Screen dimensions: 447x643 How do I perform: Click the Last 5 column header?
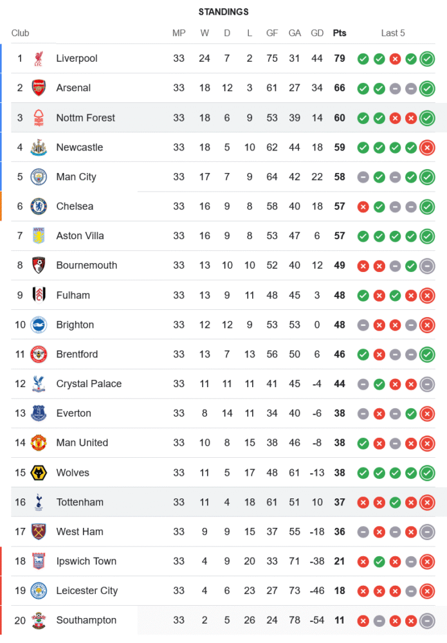[x=393, y=33]
